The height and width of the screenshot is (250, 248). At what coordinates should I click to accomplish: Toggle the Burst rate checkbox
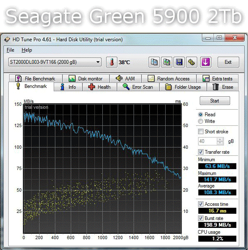(x=201, y=218)
